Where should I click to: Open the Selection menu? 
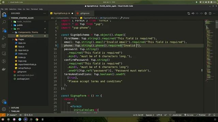13,9
